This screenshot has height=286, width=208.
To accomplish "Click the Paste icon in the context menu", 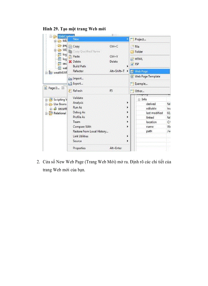I will 70,57.
